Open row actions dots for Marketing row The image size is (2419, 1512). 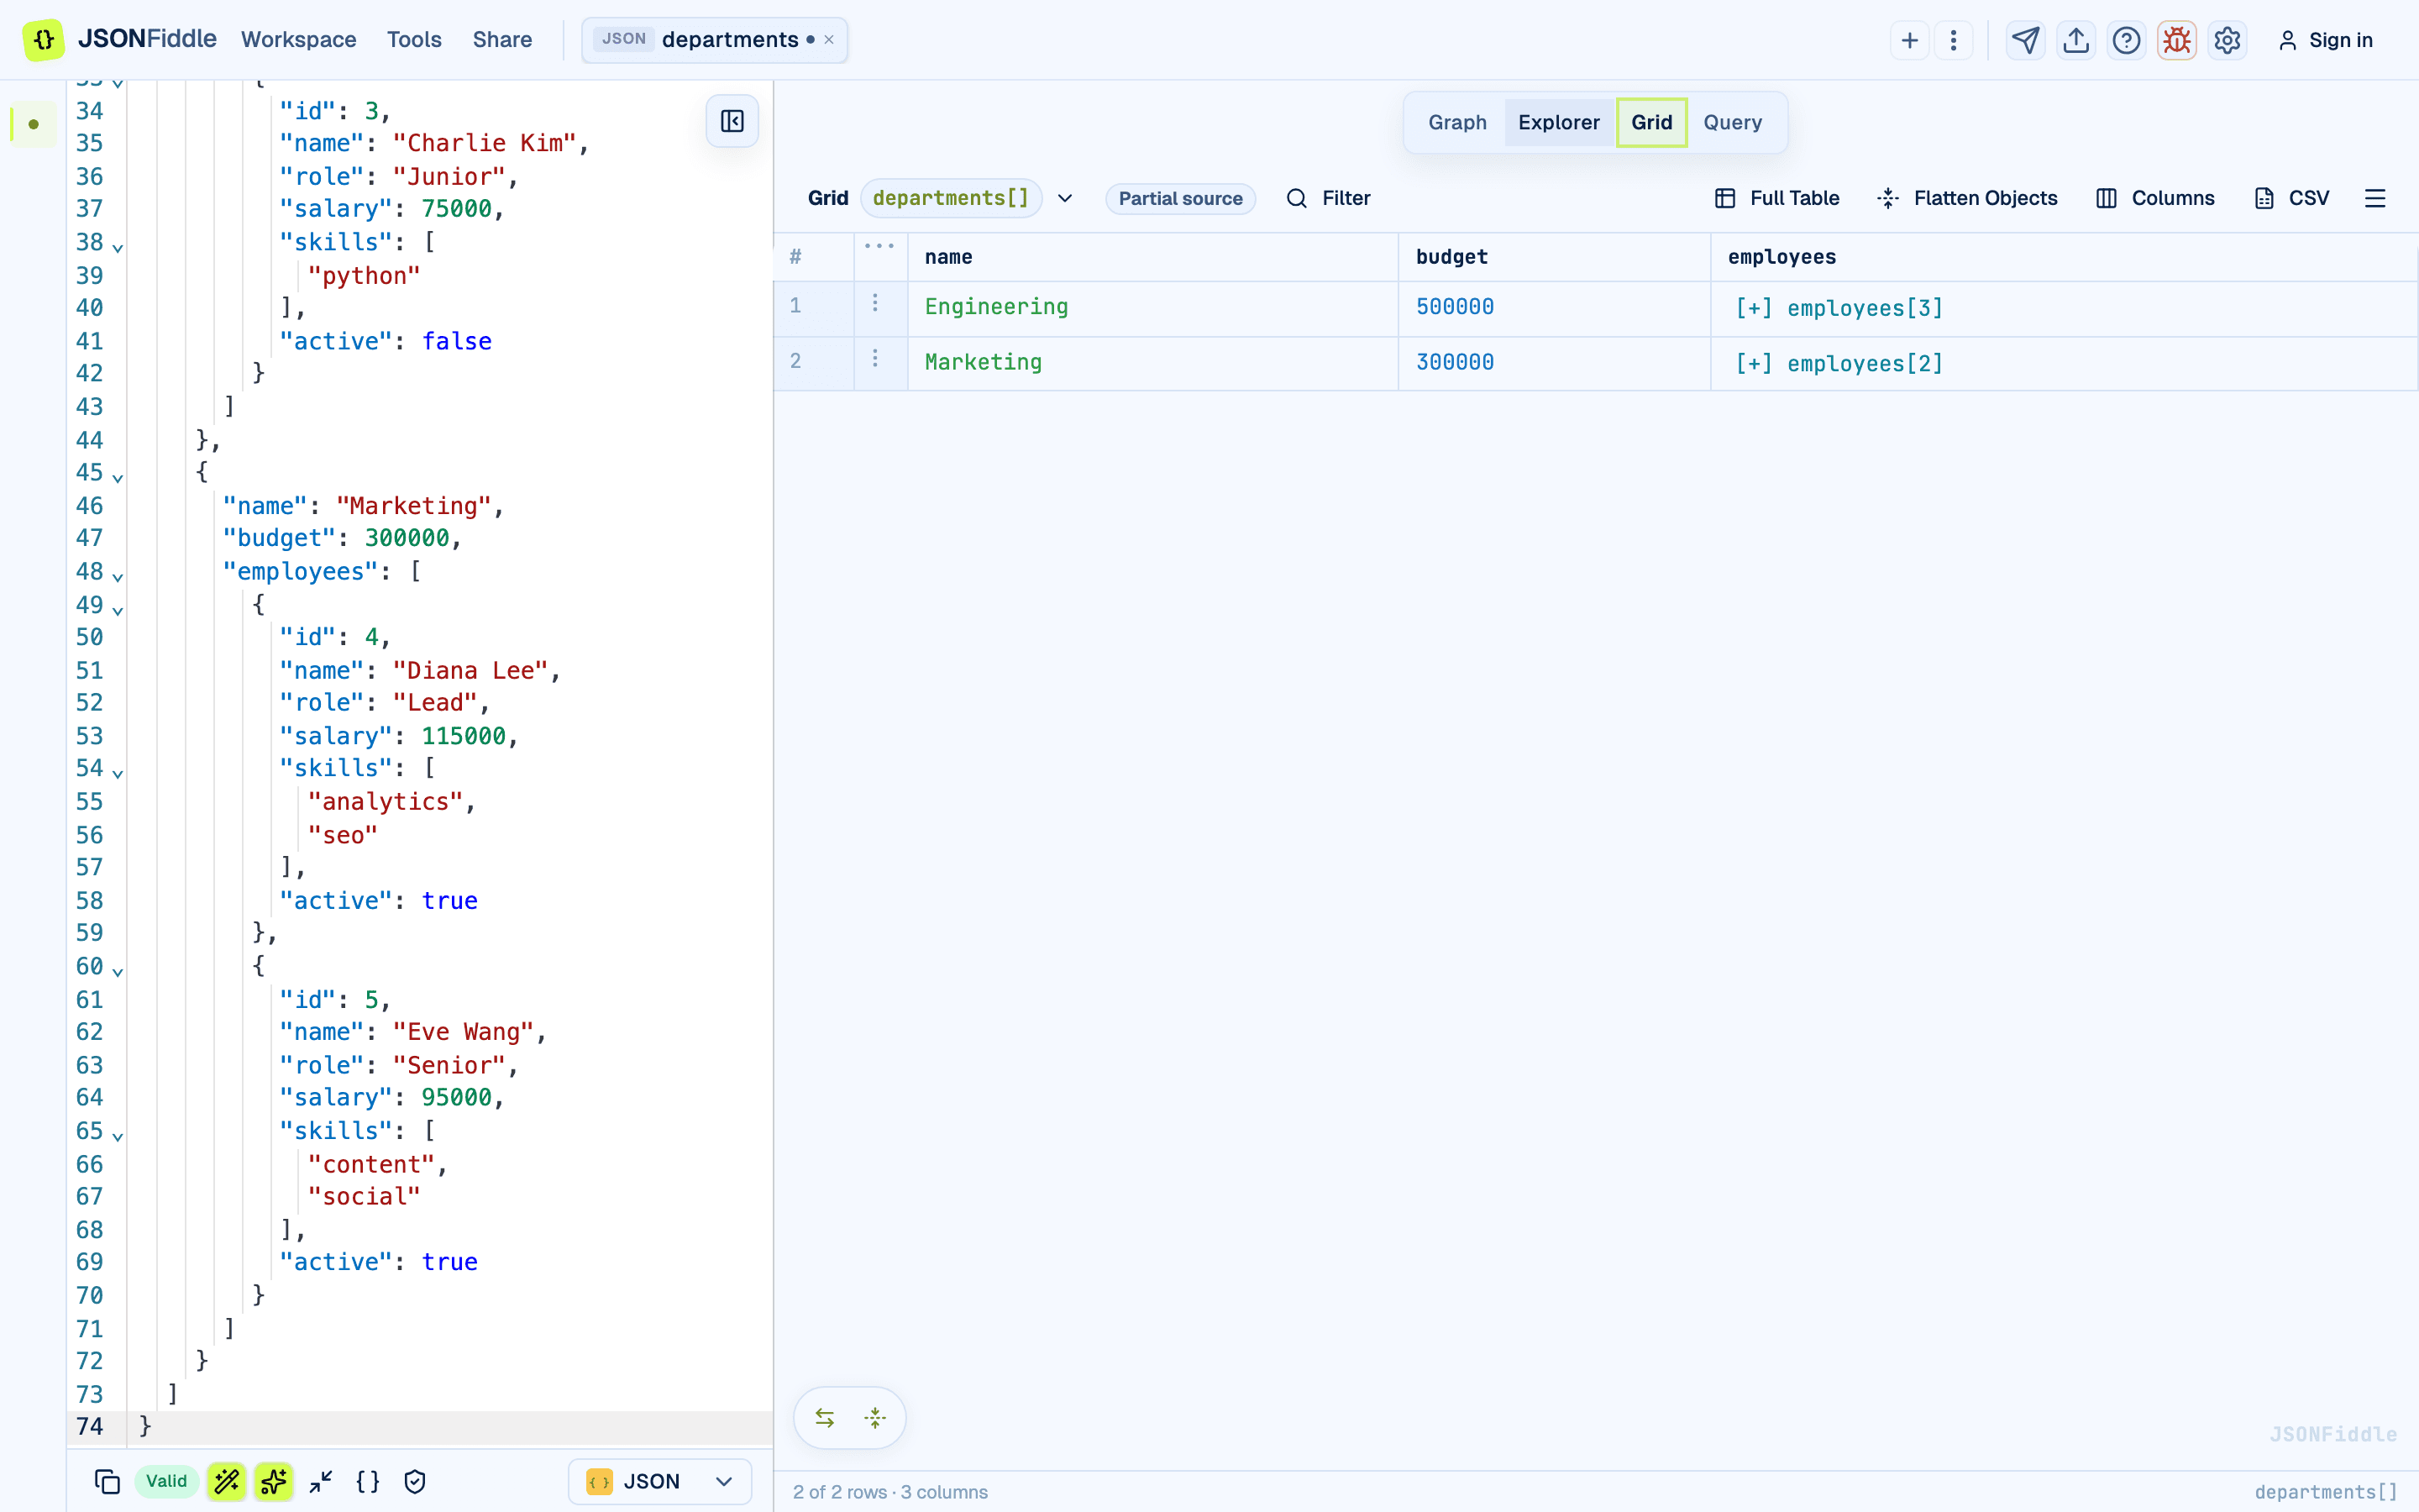point(876,358)
